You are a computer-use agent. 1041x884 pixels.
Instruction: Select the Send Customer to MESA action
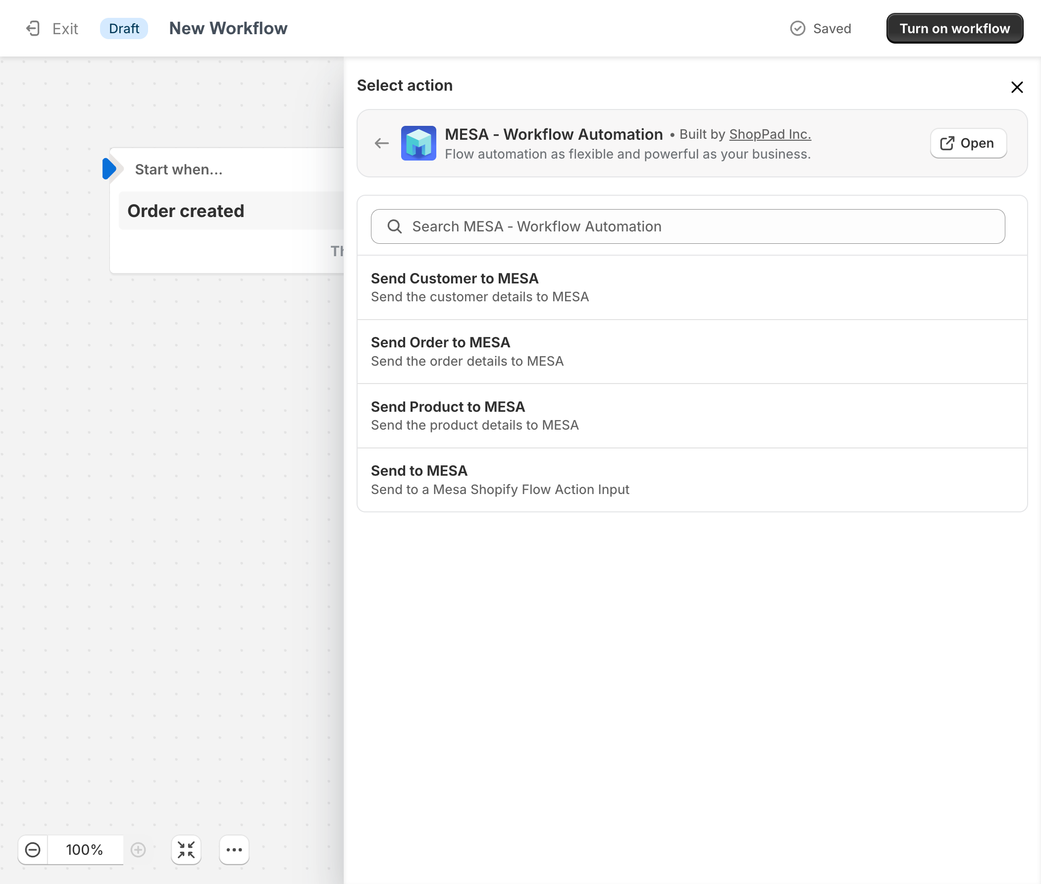coord(692,288)
